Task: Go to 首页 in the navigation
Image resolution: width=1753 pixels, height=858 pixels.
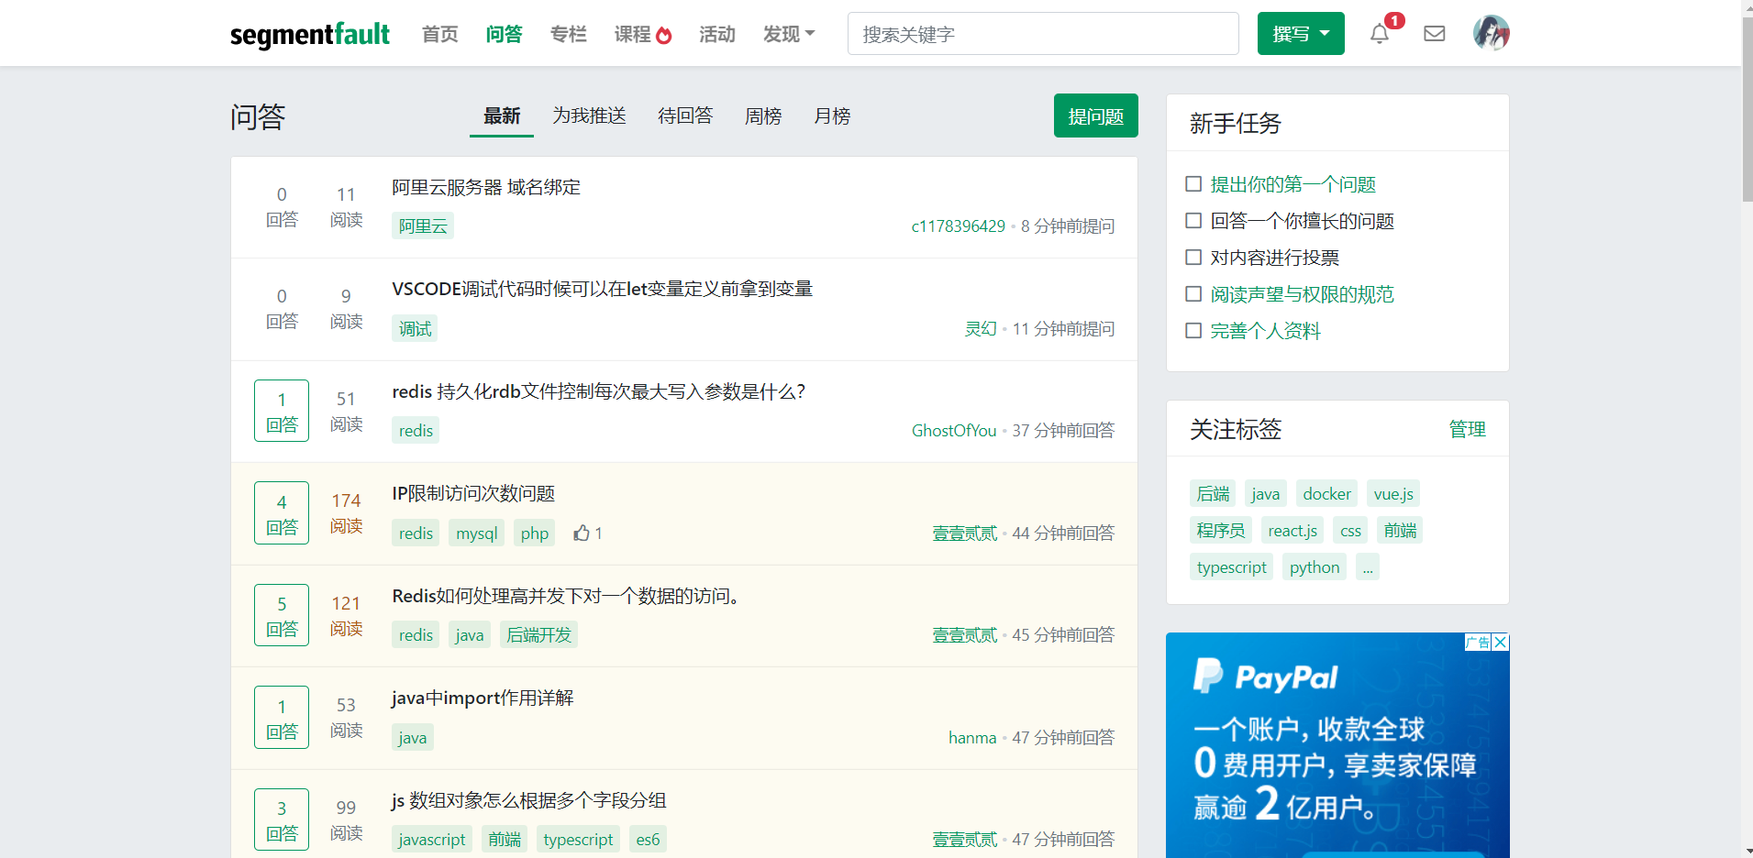Action: tap(440, 34)
